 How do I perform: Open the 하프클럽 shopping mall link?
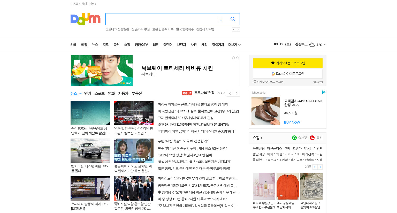[x=259, y=148]
